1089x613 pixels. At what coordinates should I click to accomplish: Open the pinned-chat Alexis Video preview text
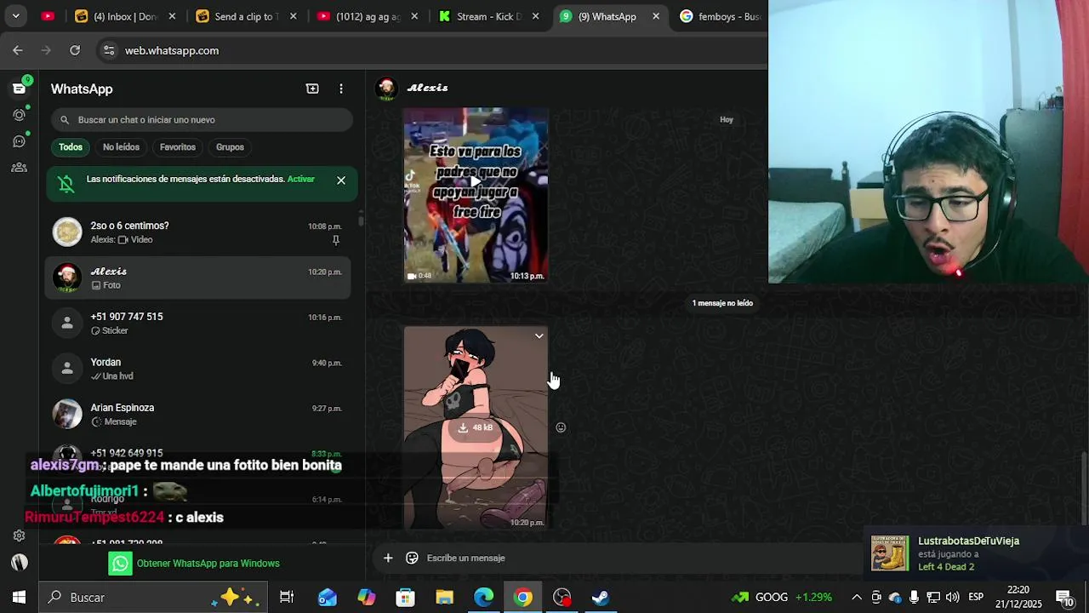click(122, 240)
